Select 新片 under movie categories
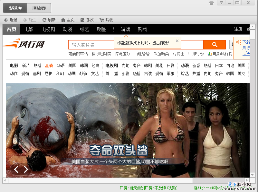The image size is (258, 192). (x=26, y=65)
